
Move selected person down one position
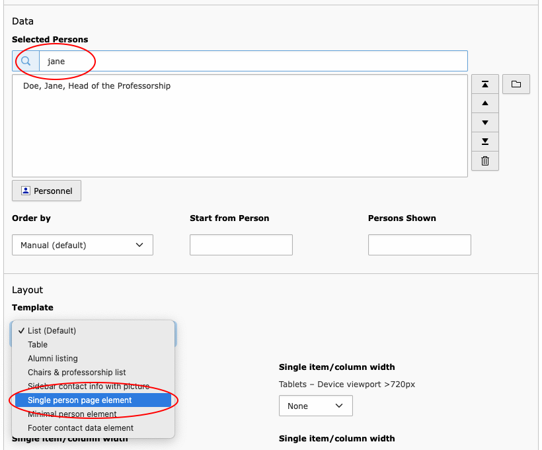point(484,122)
